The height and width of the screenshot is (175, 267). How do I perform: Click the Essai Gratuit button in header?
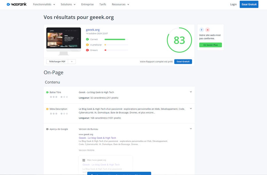(x=249, y=5)
